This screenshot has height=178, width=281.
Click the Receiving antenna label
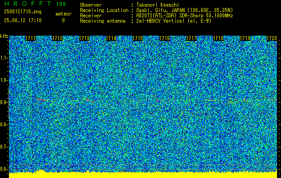103,21
